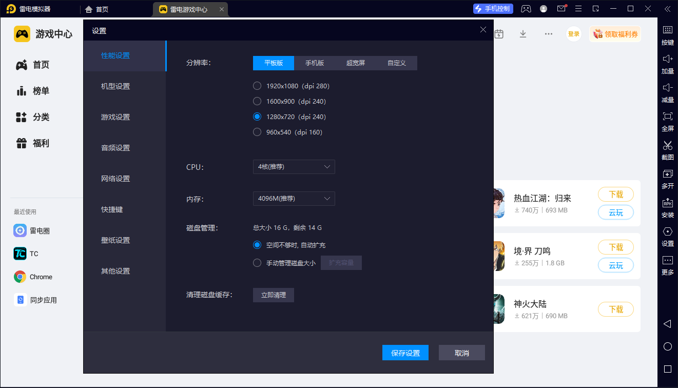
Task: Click 扩充容量 button
Action: 341,263
